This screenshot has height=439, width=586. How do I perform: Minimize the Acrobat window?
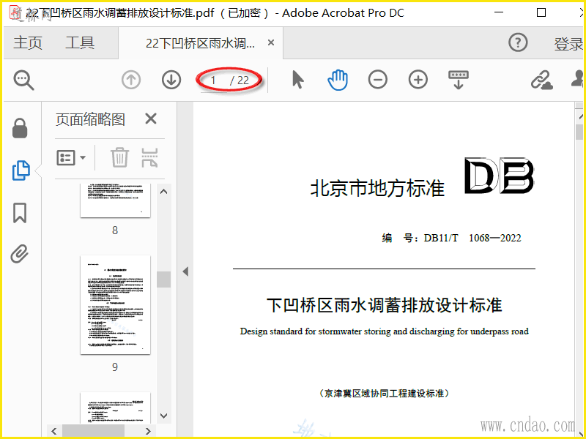click(499, 12)
